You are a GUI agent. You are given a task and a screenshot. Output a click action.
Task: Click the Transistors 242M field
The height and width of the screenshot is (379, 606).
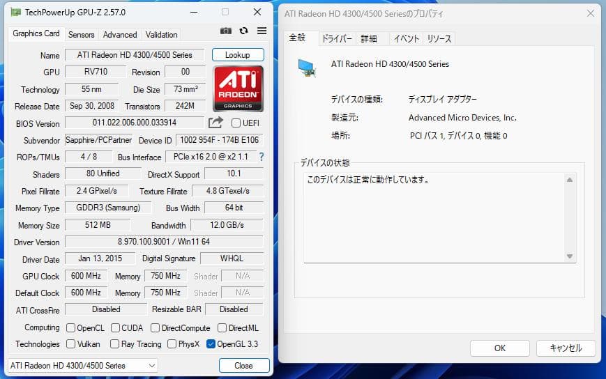(185, 106)
